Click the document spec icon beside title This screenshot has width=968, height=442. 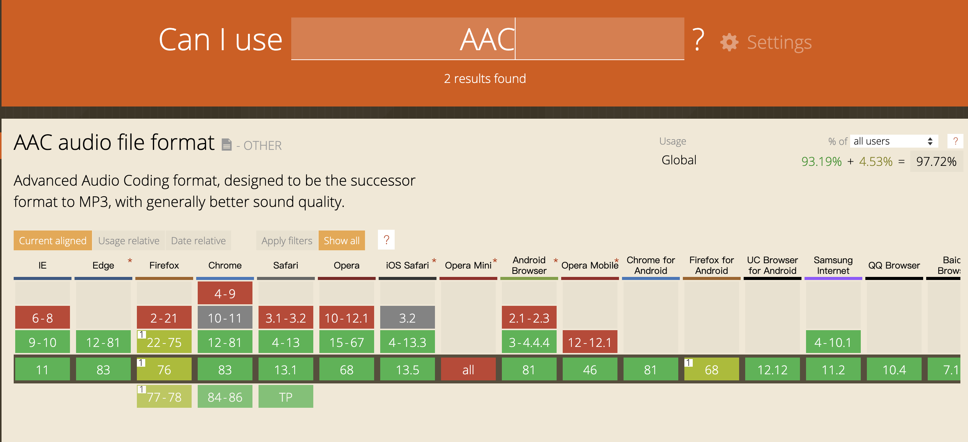point(227,145)
